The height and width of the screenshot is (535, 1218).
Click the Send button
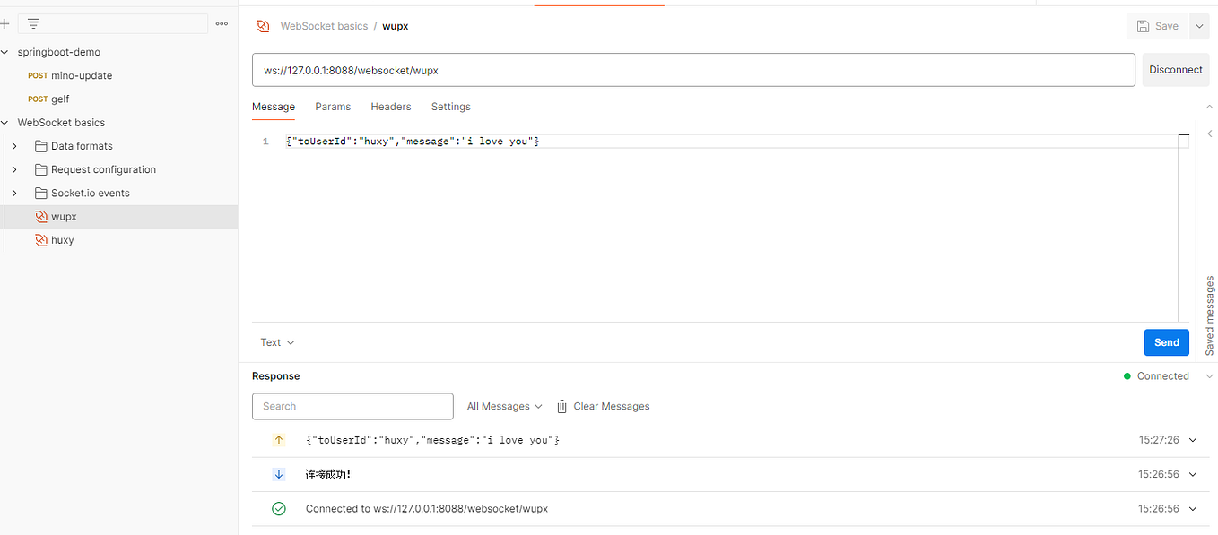[1166, 342]
